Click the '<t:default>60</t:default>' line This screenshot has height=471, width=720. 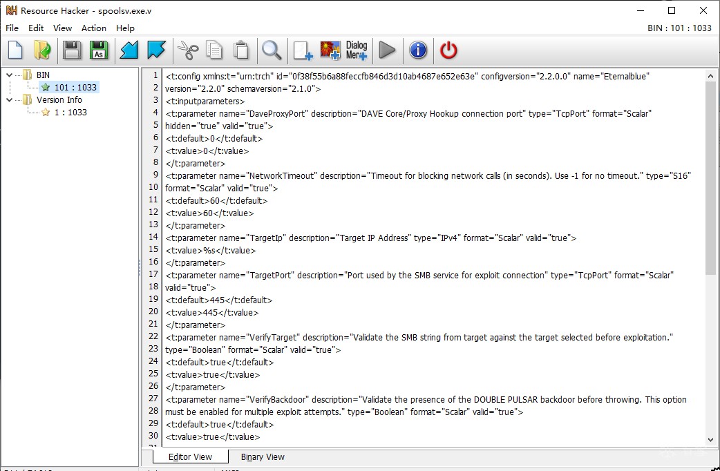pyautogui.click(x=216, y=200)
